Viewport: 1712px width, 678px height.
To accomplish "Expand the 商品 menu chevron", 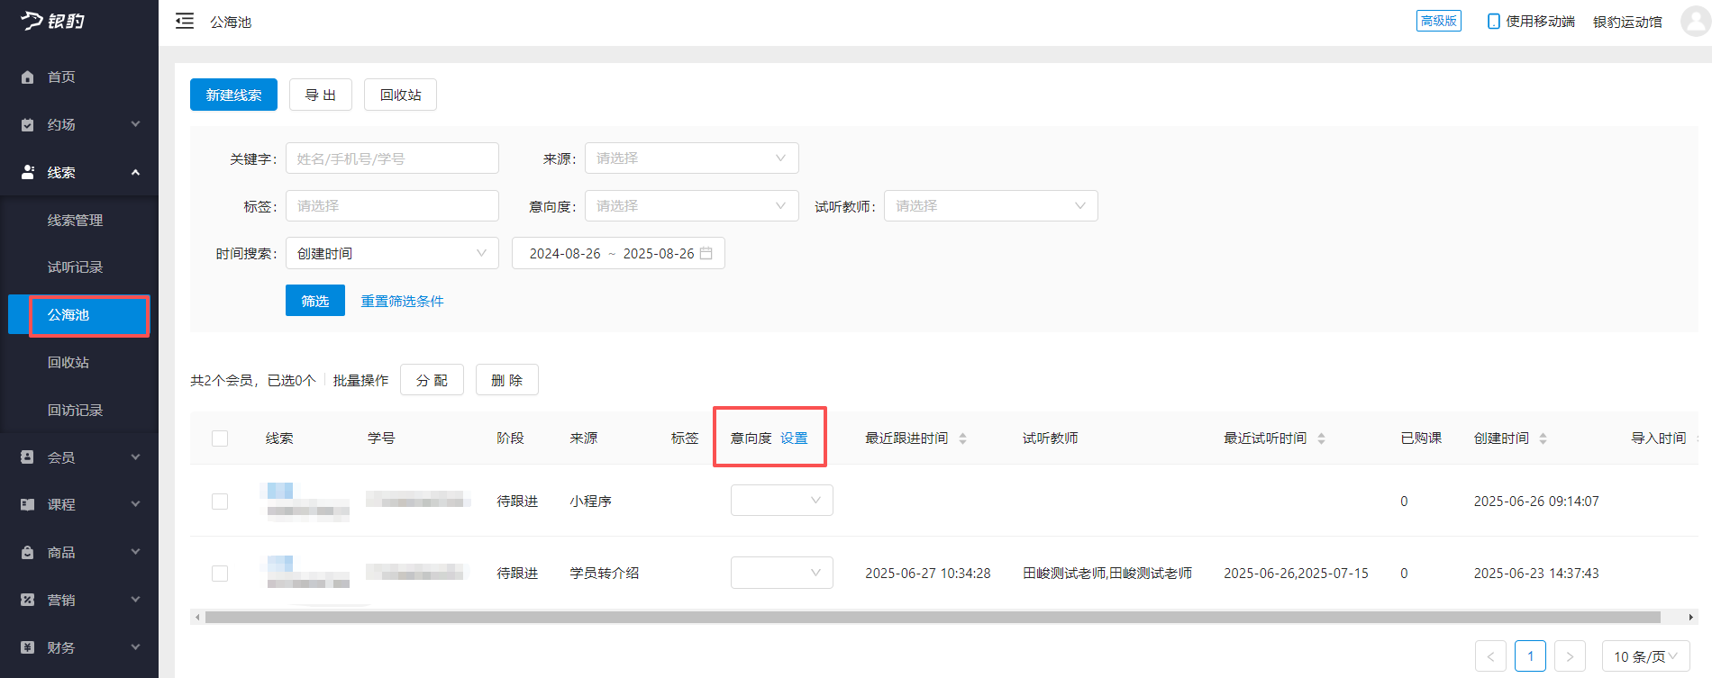I will (x=135, y=552).
